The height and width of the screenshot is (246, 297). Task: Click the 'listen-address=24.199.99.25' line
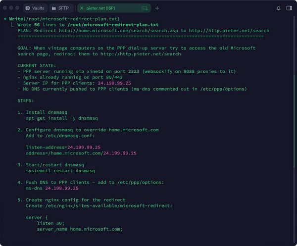pyautogui.click(x=63, y=148)
